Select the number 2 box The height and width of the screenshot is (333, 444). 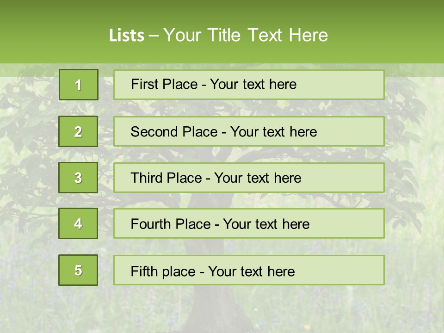point(78,131)
